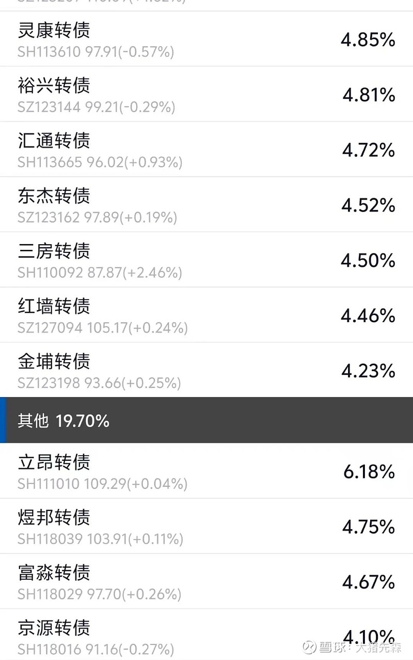Screen dimensions: 413x660
Task: Select 裕兴转债 bond name
Action: (x=54, y=85)
